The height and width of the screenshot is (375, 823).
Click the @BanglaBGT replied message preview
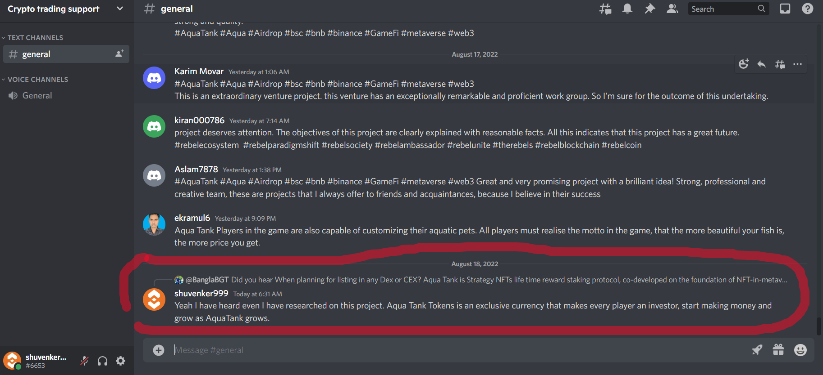point(481,280)
